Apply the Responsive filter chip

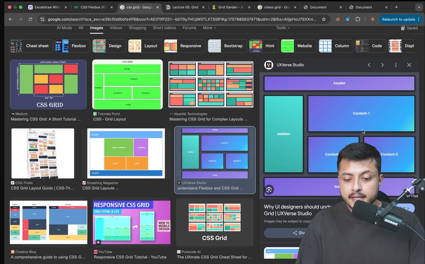pos(185,46)
